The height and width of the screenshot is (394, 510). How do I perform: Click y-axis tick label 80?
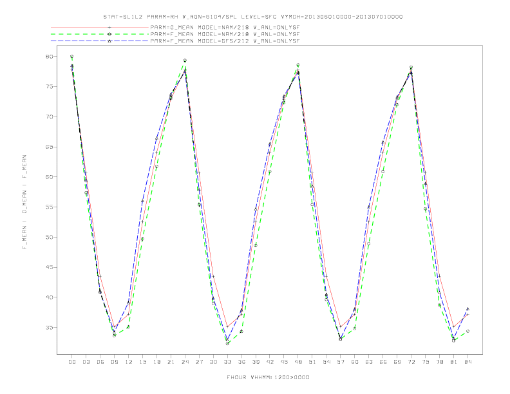49,57
